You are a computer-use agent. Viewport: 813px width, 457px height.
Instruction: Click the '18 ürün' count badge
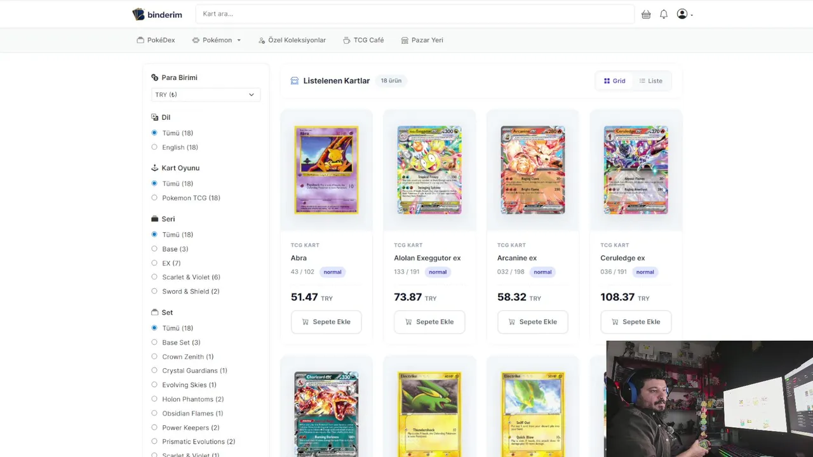(391, 81)
